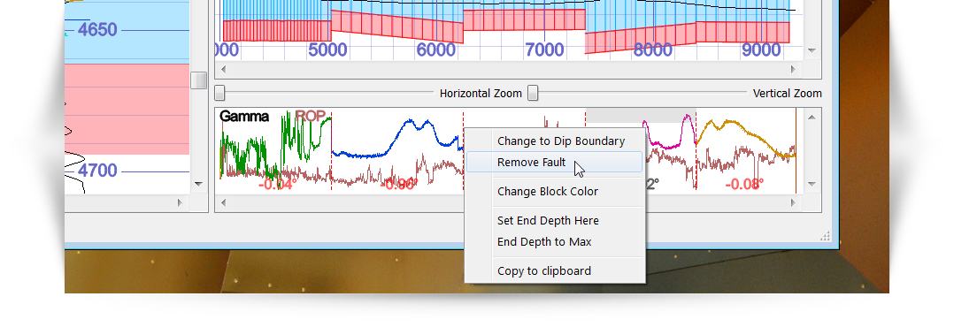
Task: Select 'Set End Depth Here'
Action: tap(554, 221)
